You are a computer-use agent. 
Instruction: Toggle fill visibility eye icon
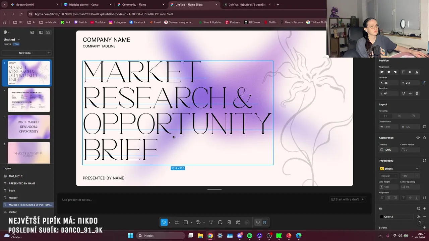click(x=418, y=217)
